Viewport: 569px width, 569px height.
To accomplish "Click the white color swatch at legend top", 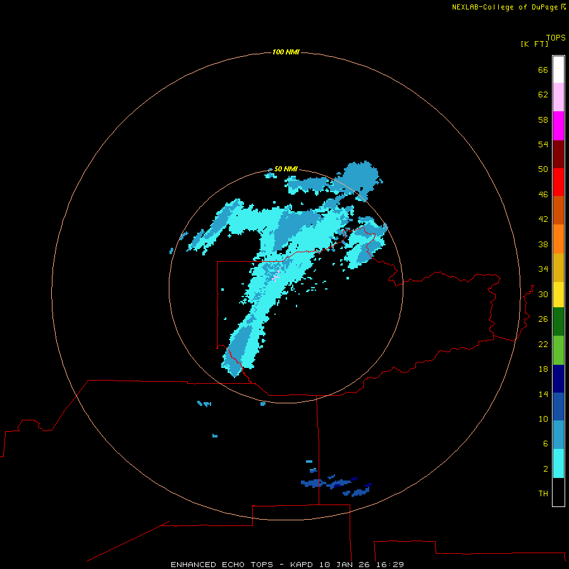I will pyautogui.click(x=558, y=70).
